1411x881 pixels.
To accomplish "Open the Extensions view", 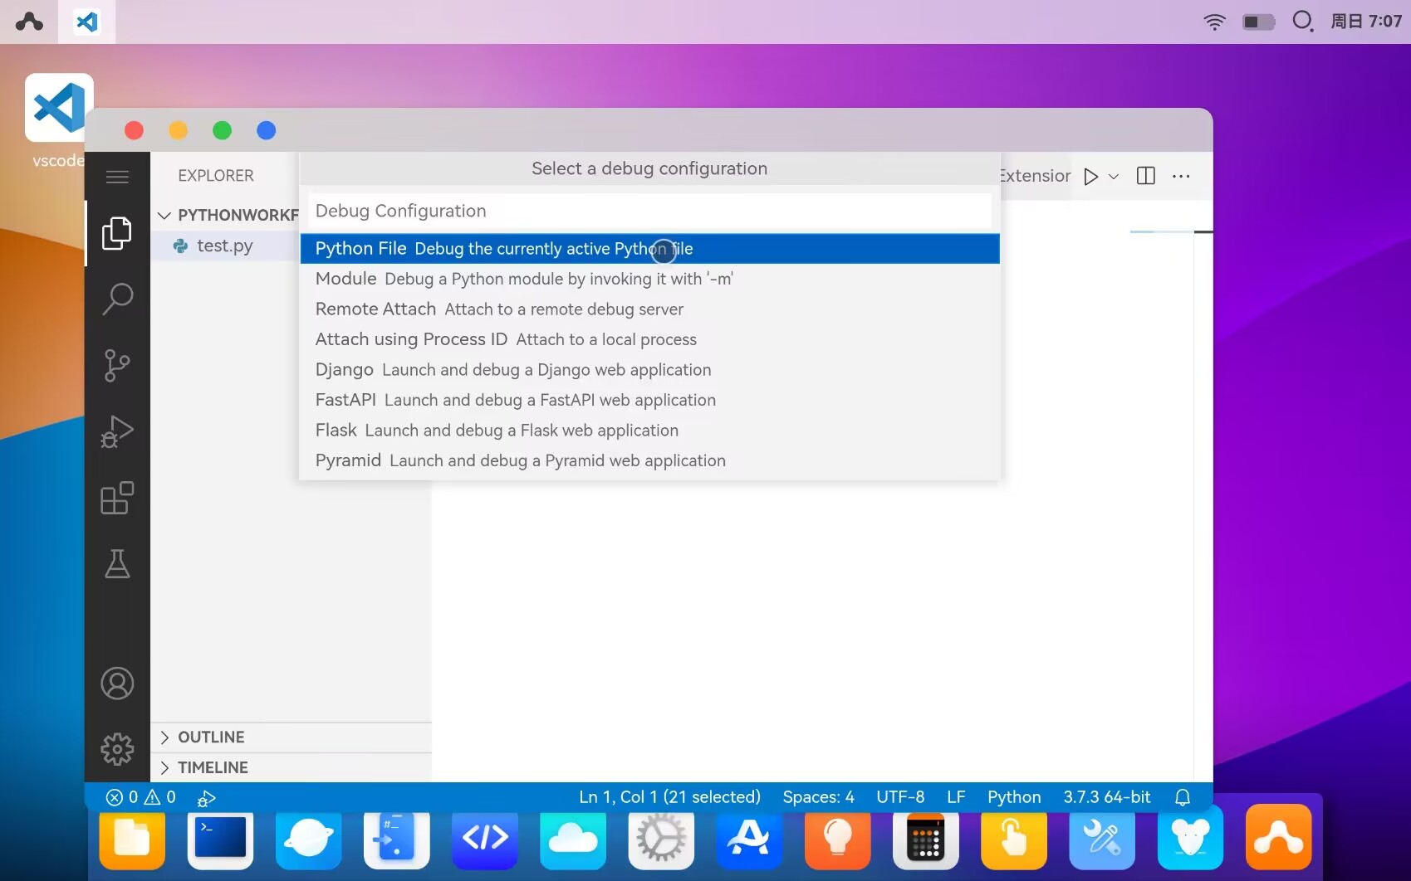I will pyautogui.click(x=117, y=498).
